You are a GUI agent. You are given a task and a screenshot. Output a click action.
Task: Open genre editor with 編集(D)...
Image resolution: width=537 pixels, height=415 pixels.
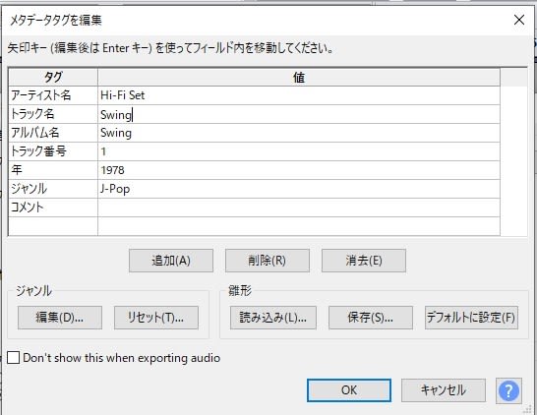click(60, 318)
